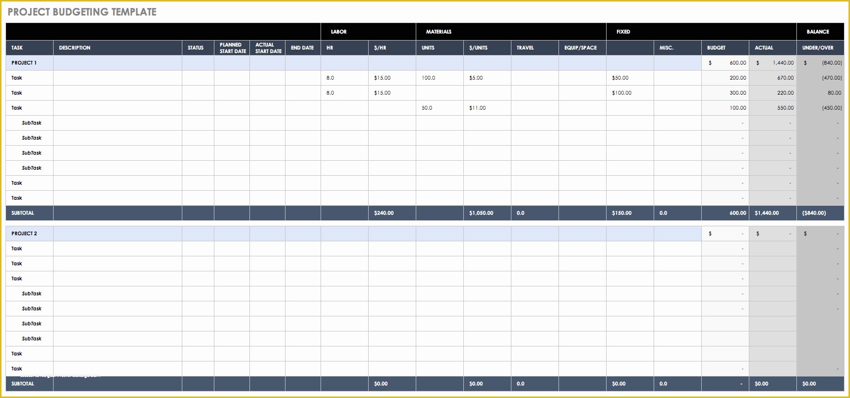This screenshot has height=398, width=850.
Task: Select the 80.00 under/over cell
Action: [x=820, y=93]
